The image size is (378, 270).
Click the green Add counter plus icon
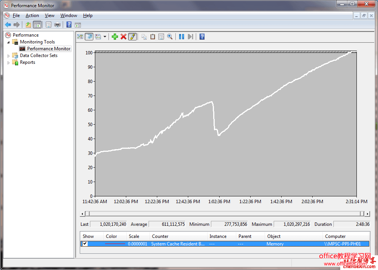(115, 37)
